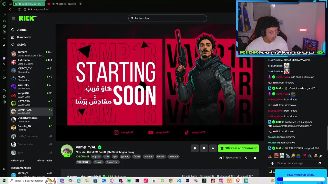The width and height of the screenshot is (328, 184).
Task: Open X in the Opera sidebar
Action: pos(4,64)
